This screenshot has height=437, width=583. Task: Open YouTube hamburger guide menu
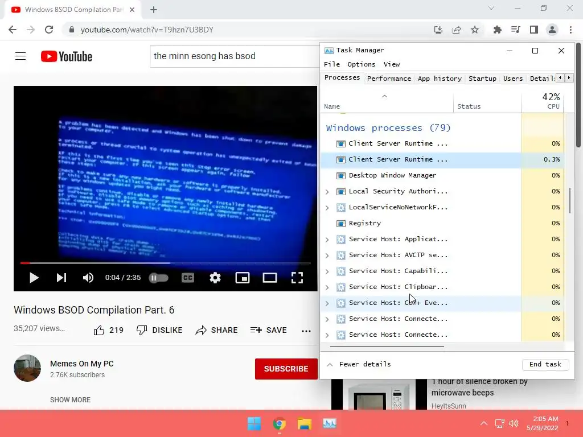tap(20, 56)
